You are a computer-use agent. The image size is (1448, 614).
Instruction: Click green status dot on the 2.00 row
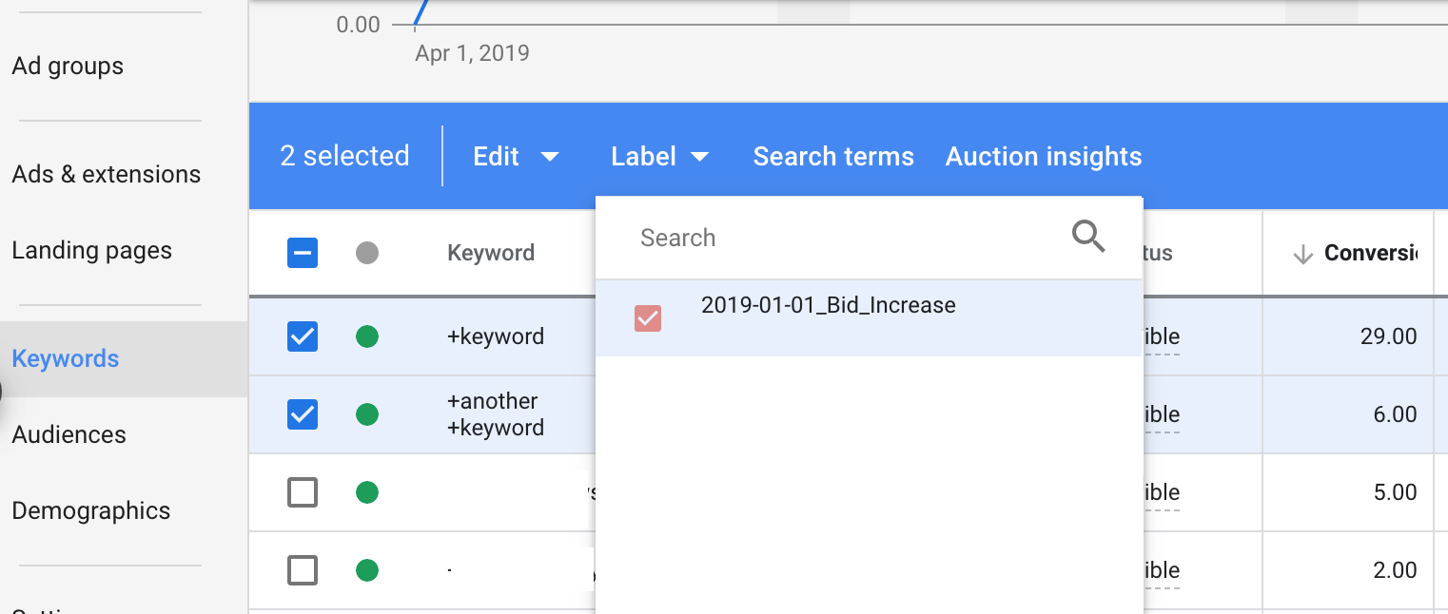tap(367, 570)
